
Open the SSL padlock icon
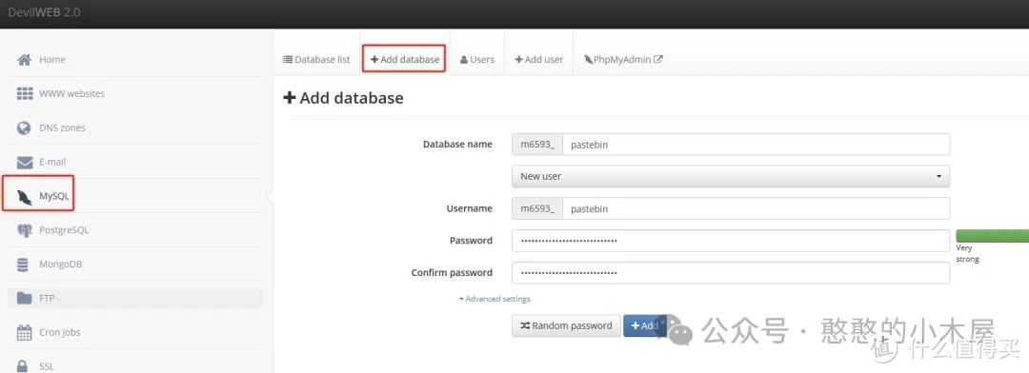[23, 365]
